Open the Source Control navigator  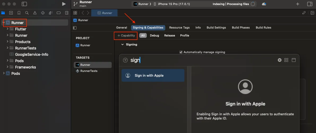(11, 13)
